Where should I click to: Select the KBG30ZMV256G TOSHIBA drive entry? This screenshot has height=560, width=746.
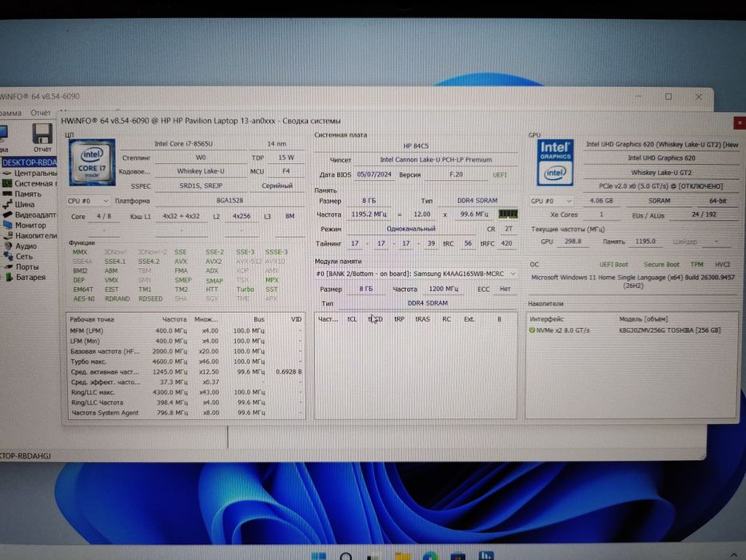click(x=669, y=330)
